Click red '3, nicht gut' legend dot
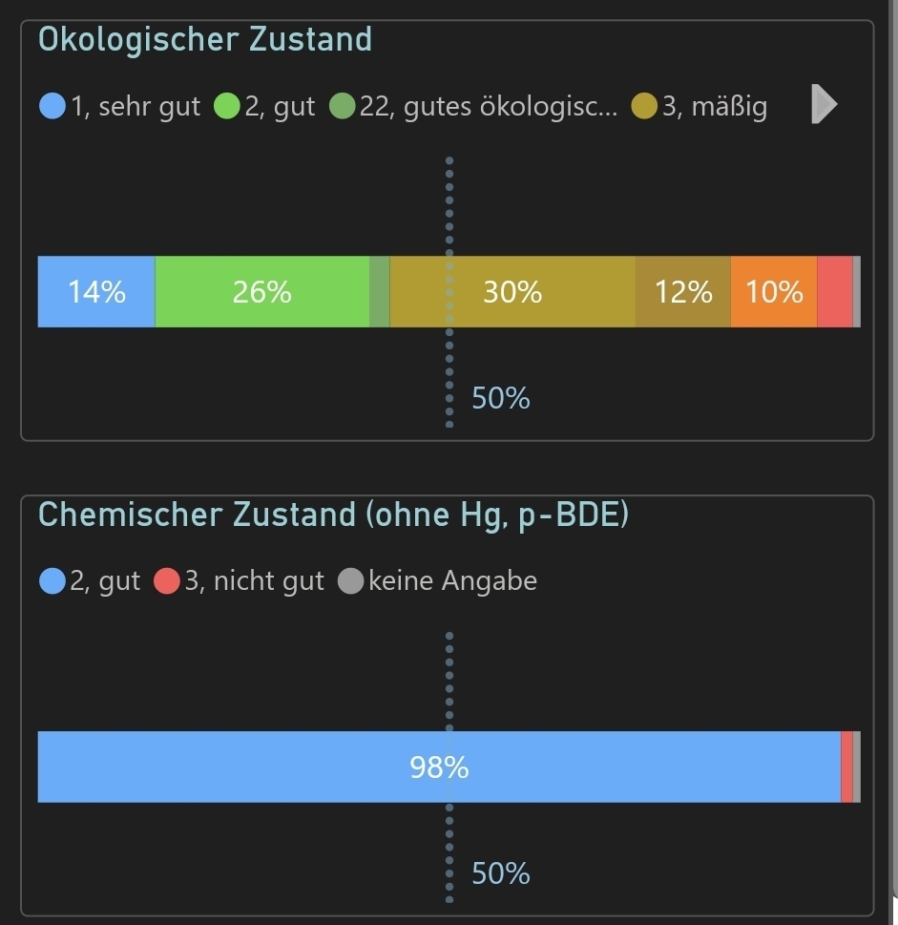Viewport: 898px width, 925px height. click(x=167, y=580)
